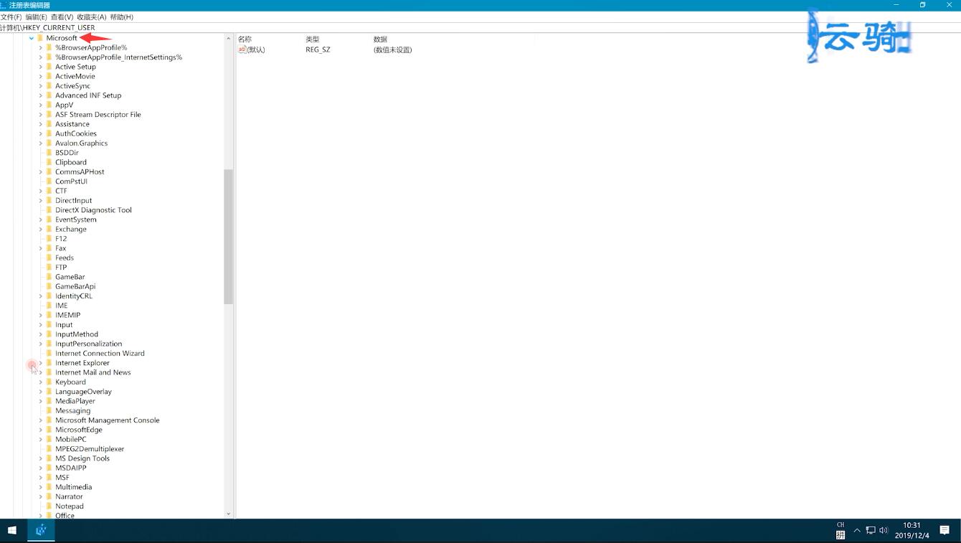Expand the Active Setup key arrow
The height and width of the screenshot is (543, 961).
pos(40,67)
